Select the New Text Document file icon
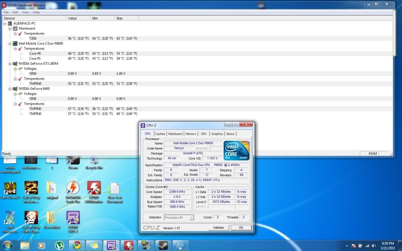This screenshot has height=251, width=402. click(115, 193)
